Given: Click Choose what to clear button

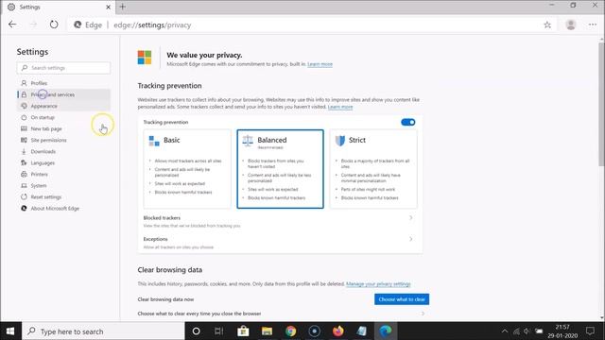Looking at the screenshot, I should click(x=402, y=299).
